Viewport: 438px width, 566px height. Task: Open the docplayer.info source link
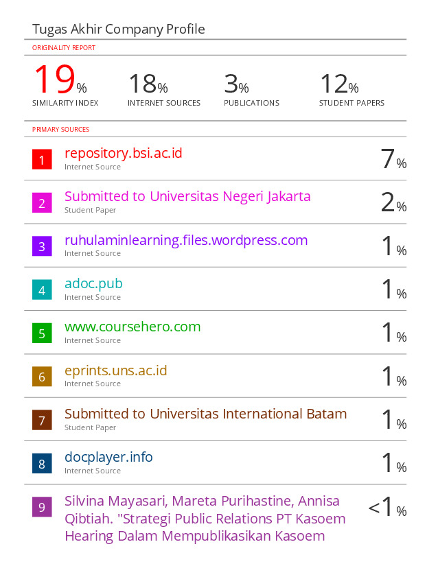(x=108, y=458)
